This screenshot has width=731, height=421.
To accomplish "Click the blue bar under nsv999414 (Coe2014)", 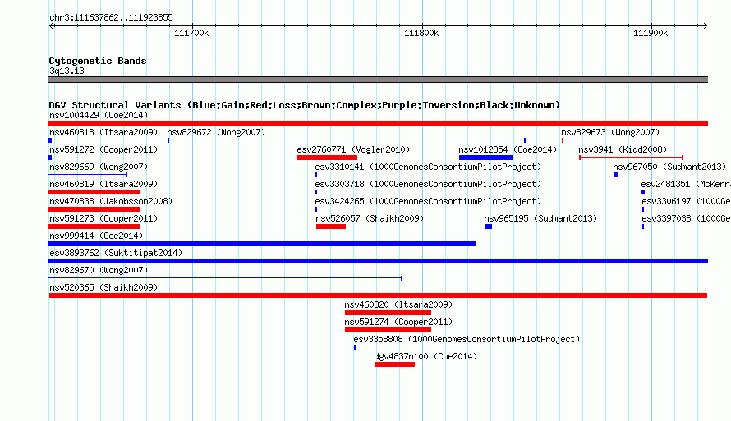I will pyautogui.click(x=262, y=244).
